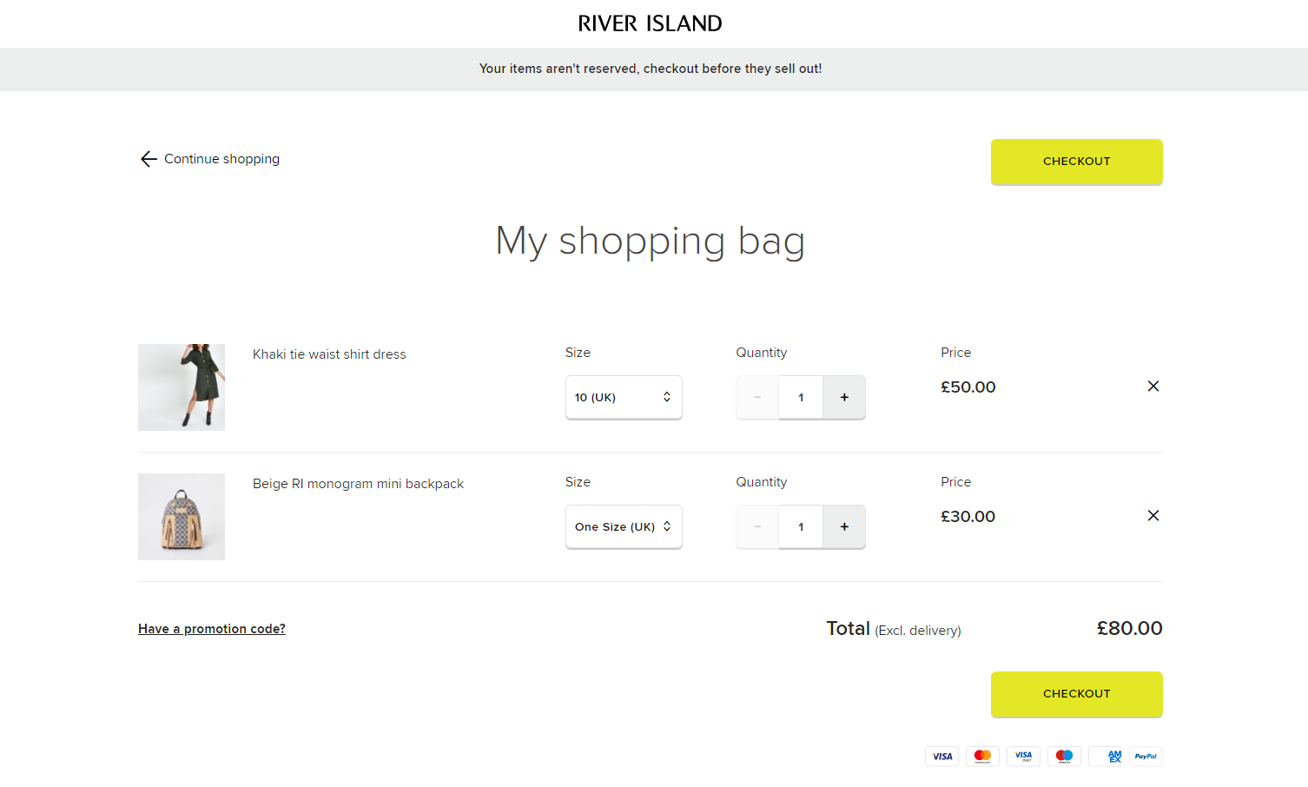Decrease quantity of the khaki shirt dress

click(757, 397)
